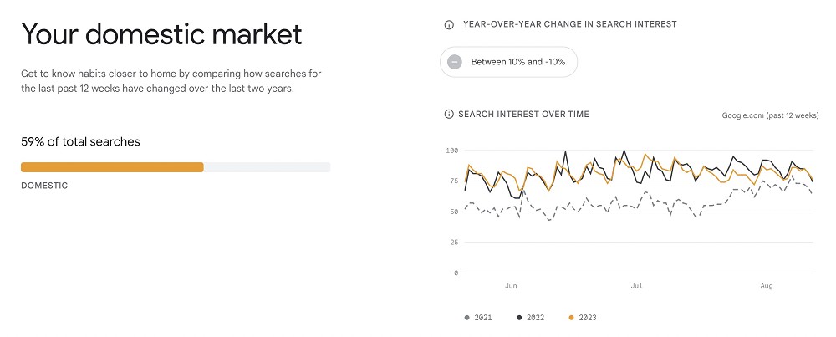Toggle the 2023 orange legend dot

(x=572, y=318)
